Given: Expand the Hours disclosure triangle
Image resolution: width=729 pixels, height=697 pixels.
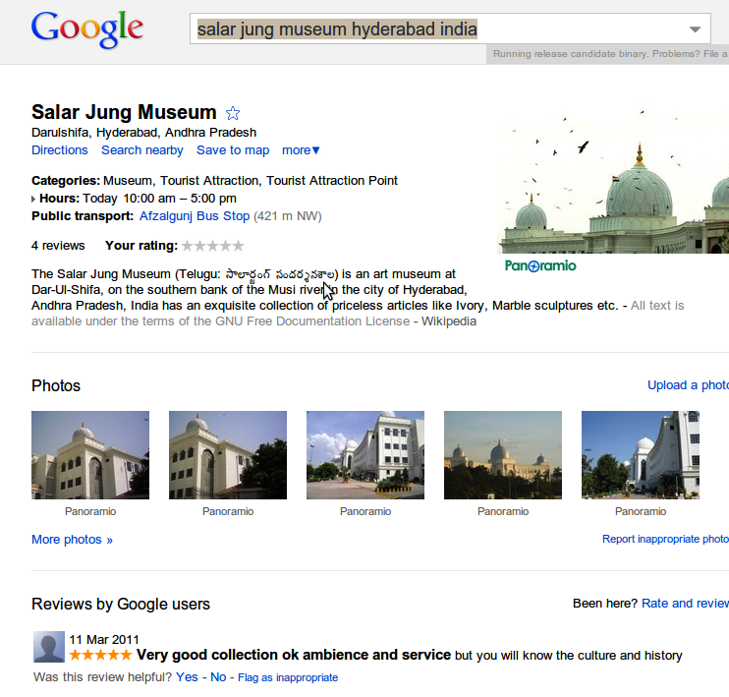Looking at the screenshot, I should (33, 200).
